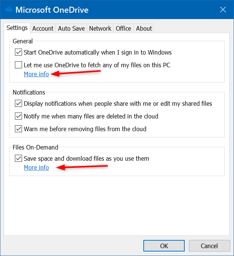
Task: Go to the Network tab
Action: 100,28
